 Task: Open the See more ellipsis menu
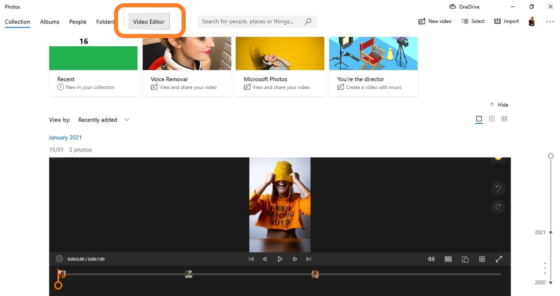[x=550, y=21]
